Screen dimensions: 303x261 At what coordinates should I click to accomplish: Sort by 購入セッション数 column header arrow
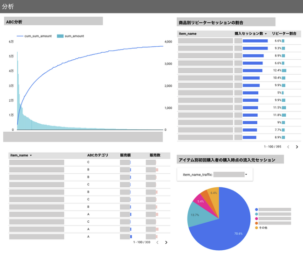tap(266, 34)
